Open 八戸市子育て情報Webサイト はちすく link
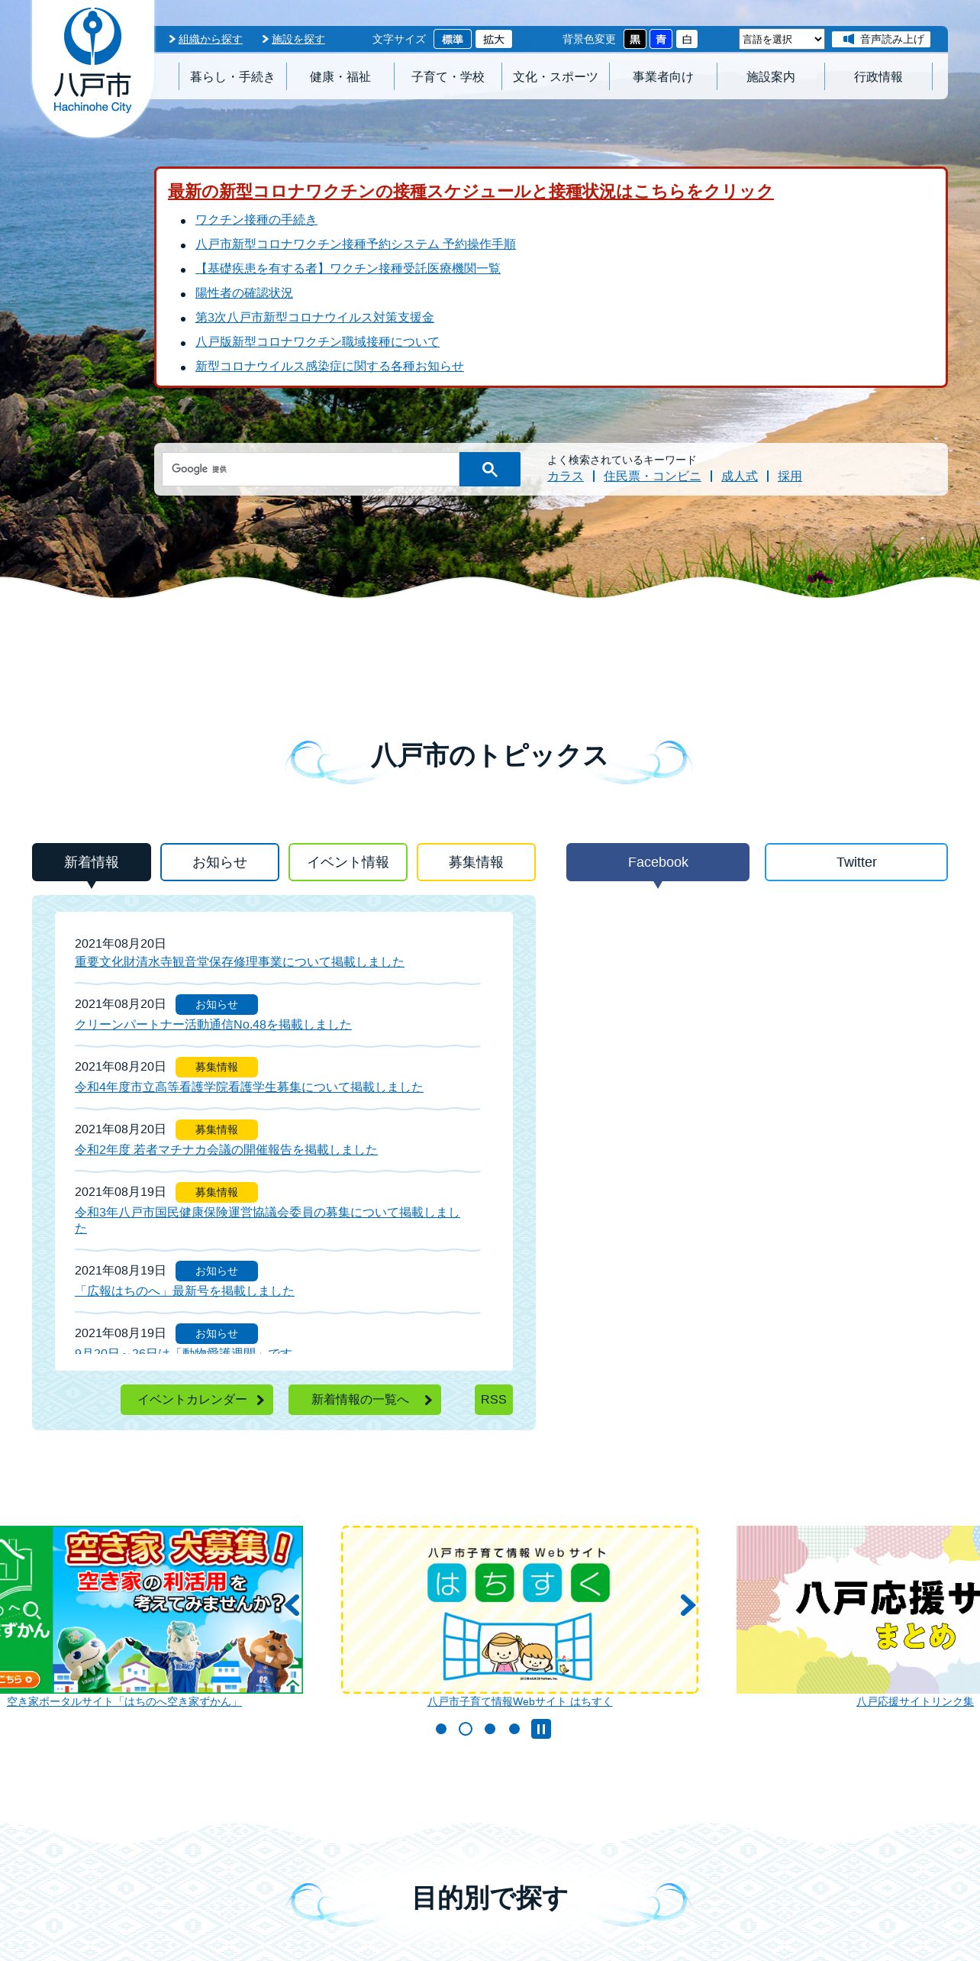This screenshot has width=980, height=1961. click(520, 1701)
